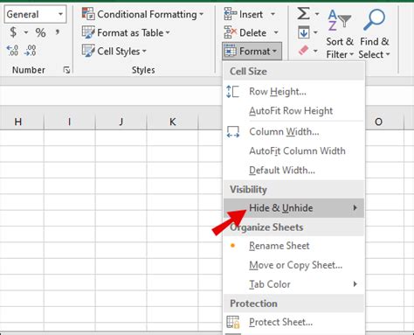Viewport: 414px width, 335px height.
Task: Click the Decrease Decimal icon
Action: 30,51
